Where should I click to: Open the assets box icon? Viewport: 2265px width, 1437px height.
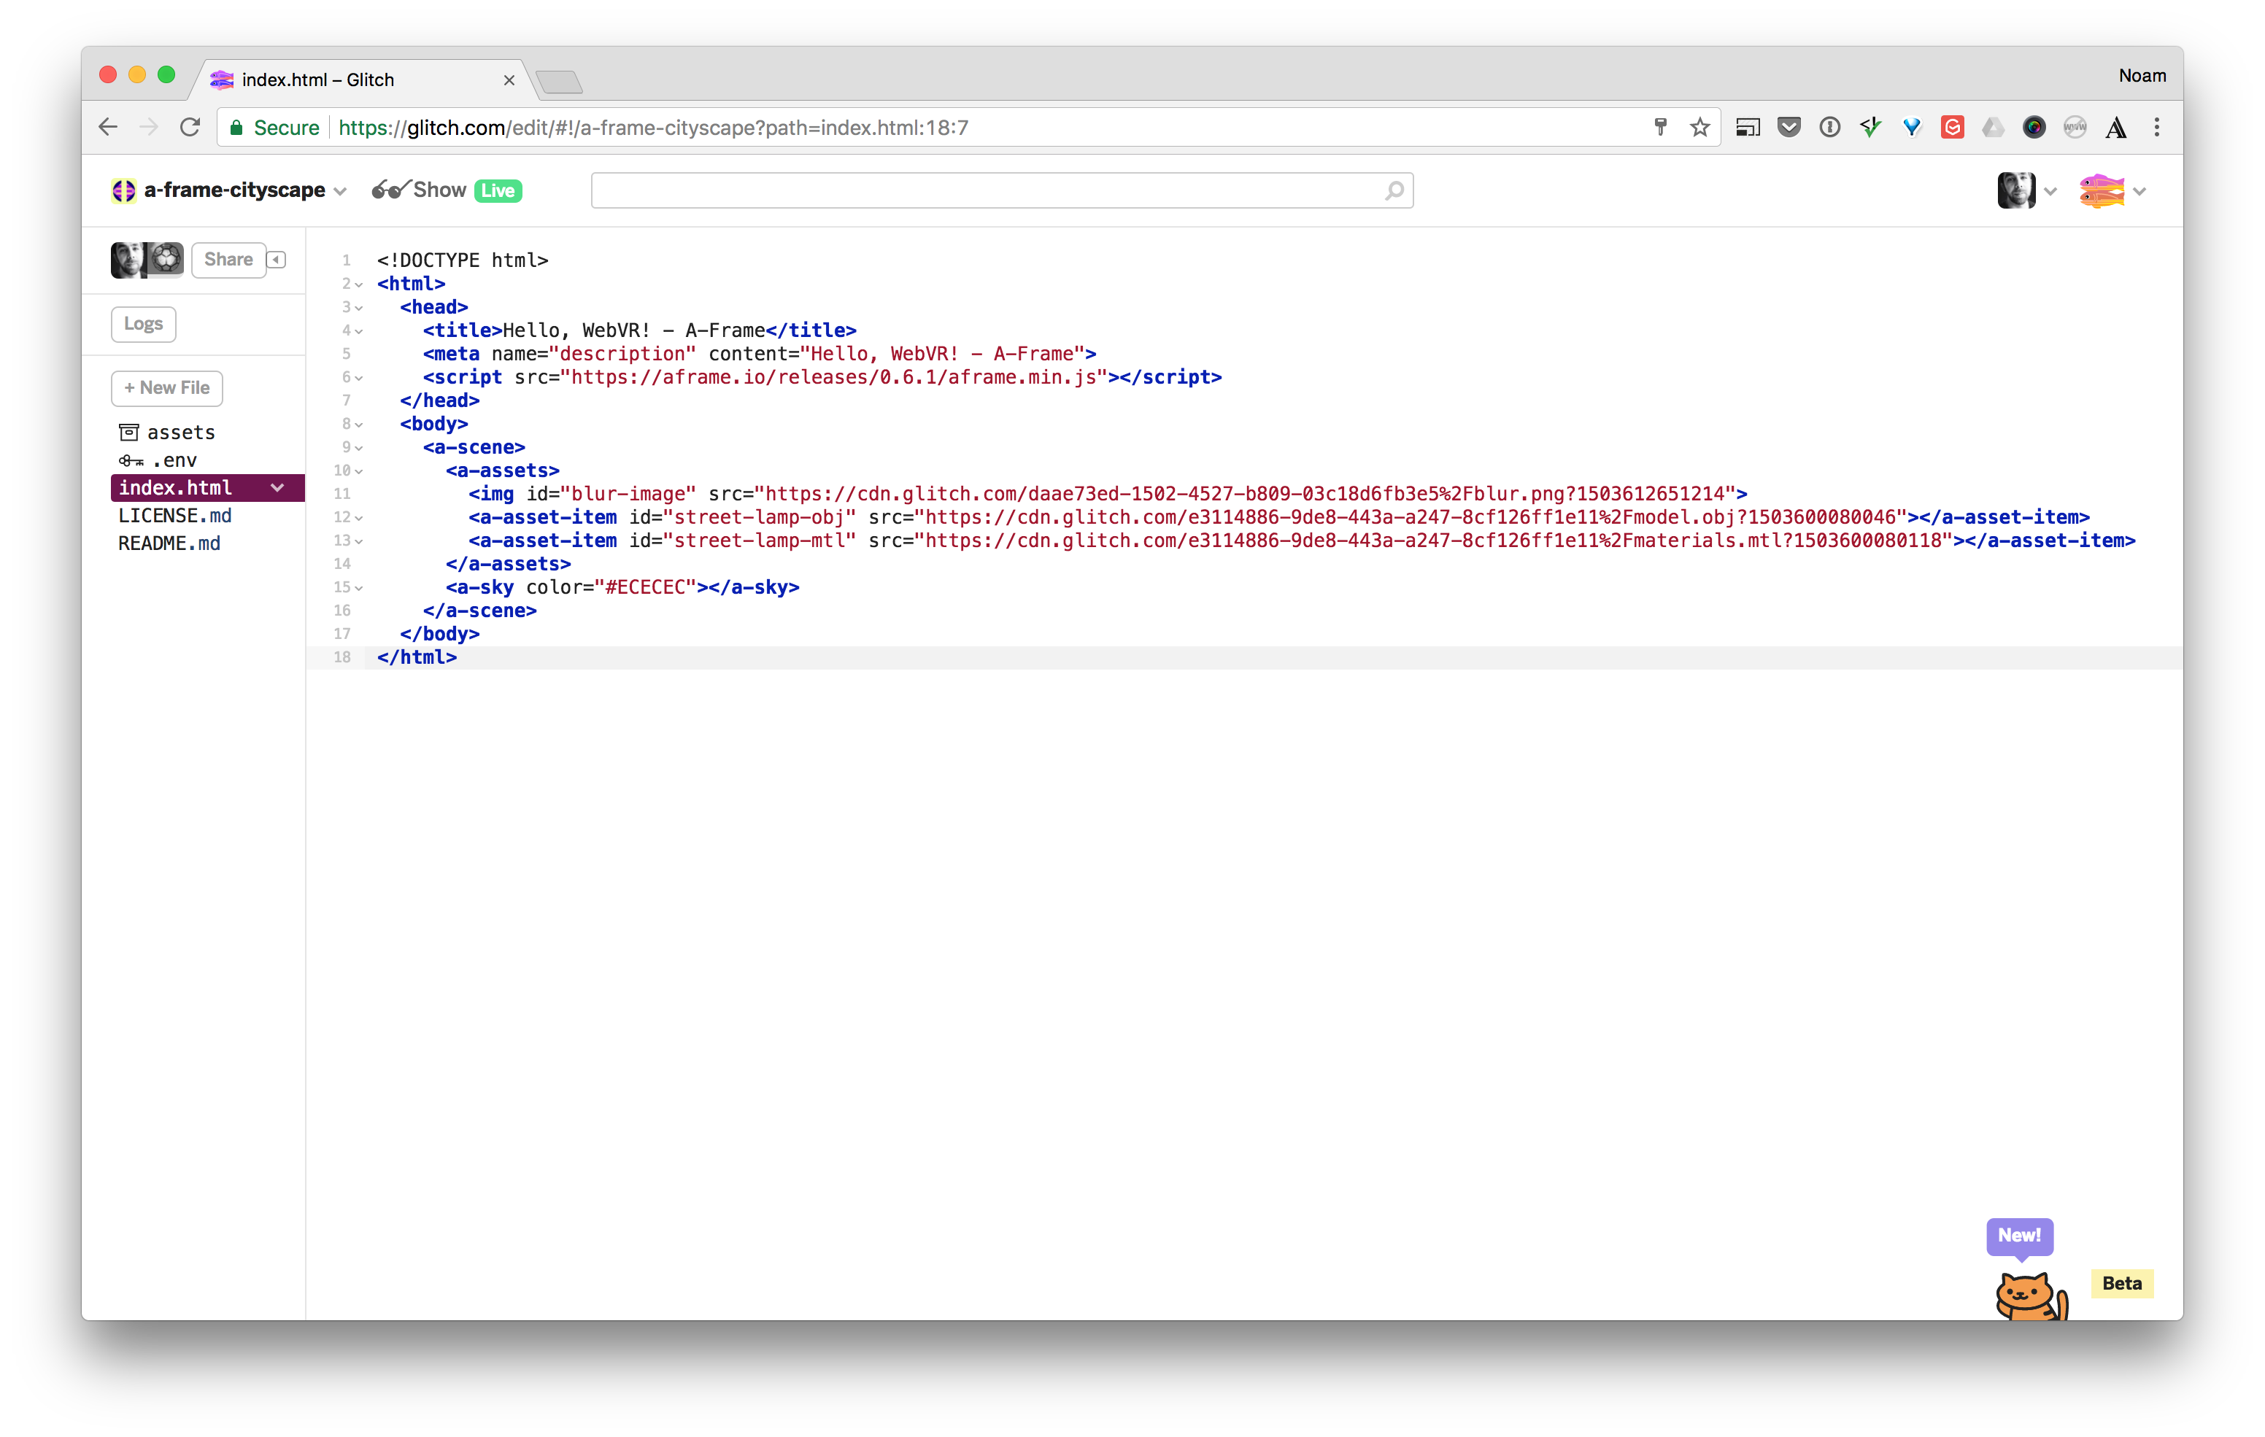(129, 433)
